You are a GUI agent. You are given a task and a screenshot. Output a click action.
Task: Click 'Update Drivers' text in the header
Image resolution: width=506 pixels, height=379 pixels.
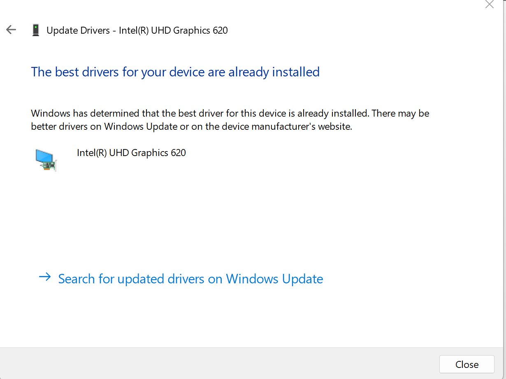point(78,30)
